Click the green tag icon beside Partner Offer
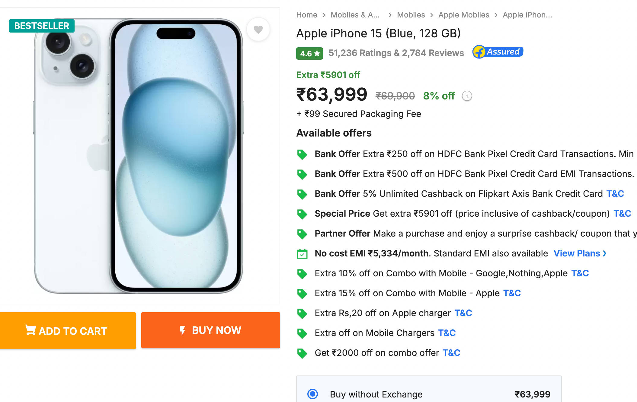637x402 pixels. pos(302,234)
